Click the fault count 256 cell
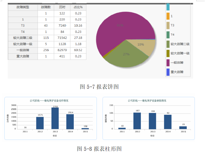Viewport: 206px width, 156px height. tap(46, 50)
